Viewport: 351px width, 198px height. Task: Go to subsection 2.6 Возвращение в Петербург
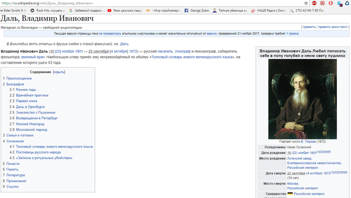pyautogui.click(x=37, y=118)
